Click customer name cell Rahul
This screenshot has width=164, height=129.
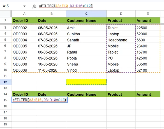[86, 52]
